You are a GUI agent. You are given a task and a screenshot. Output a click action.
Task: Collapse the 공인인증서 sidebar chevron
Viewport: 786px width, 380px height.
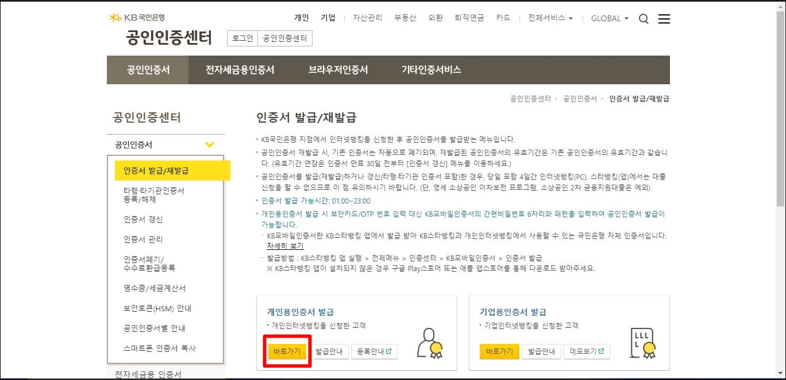coord(210,144)
